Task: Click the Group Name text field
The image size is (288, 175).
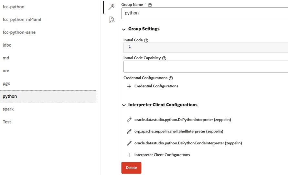Action: tap(206, 13)
